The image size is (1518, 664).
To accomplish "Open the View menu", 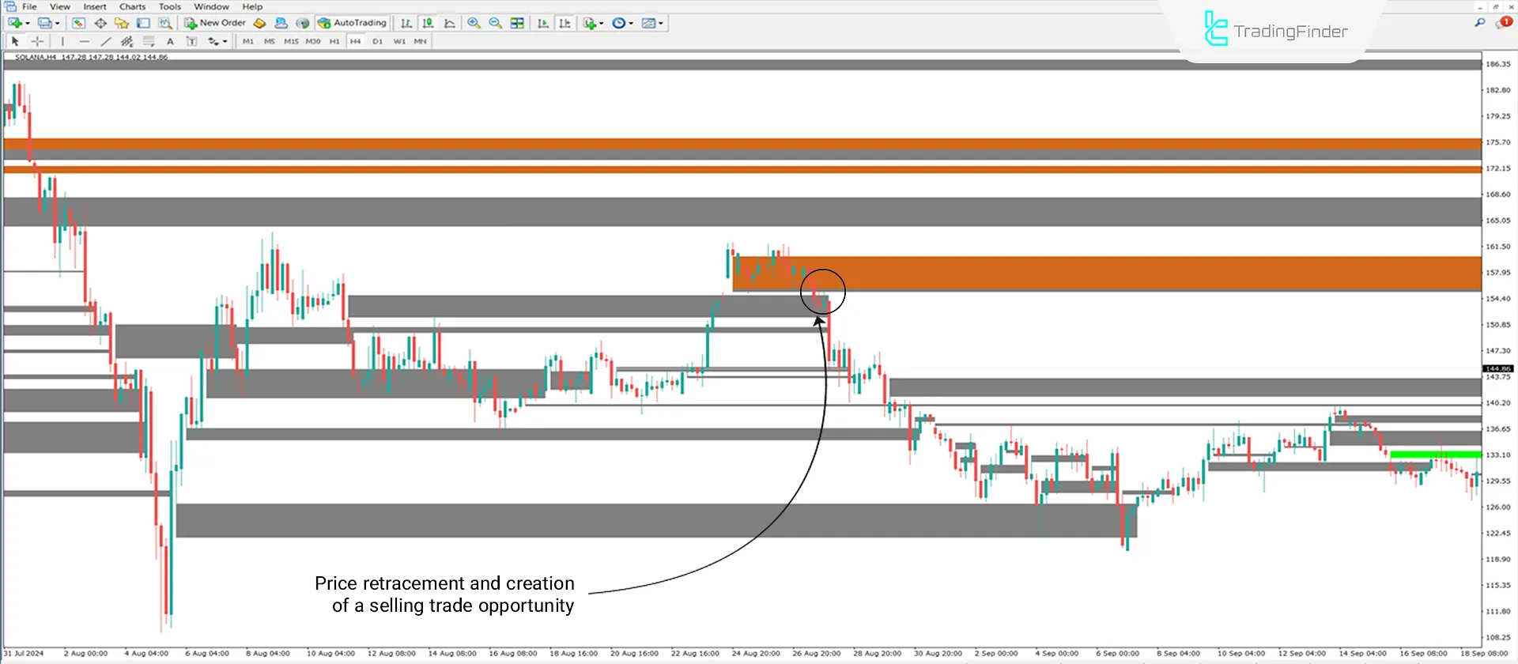I will pyautogui.click(x=60, y=6).
